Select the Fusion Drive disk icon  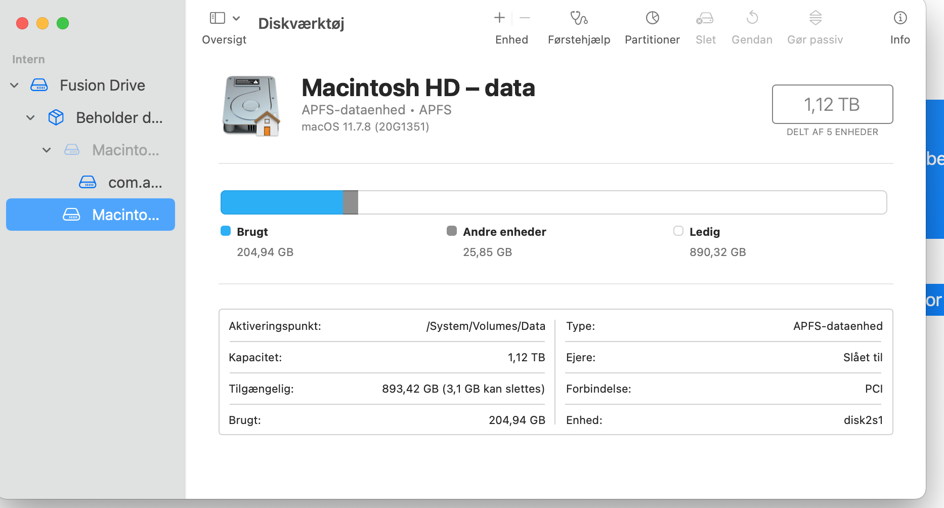pos(39,85)
